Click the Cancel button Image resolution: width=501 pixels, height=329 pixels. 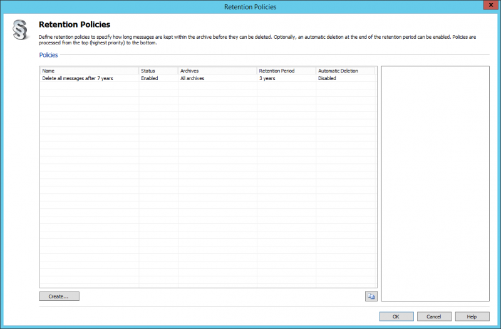(434, 316)
